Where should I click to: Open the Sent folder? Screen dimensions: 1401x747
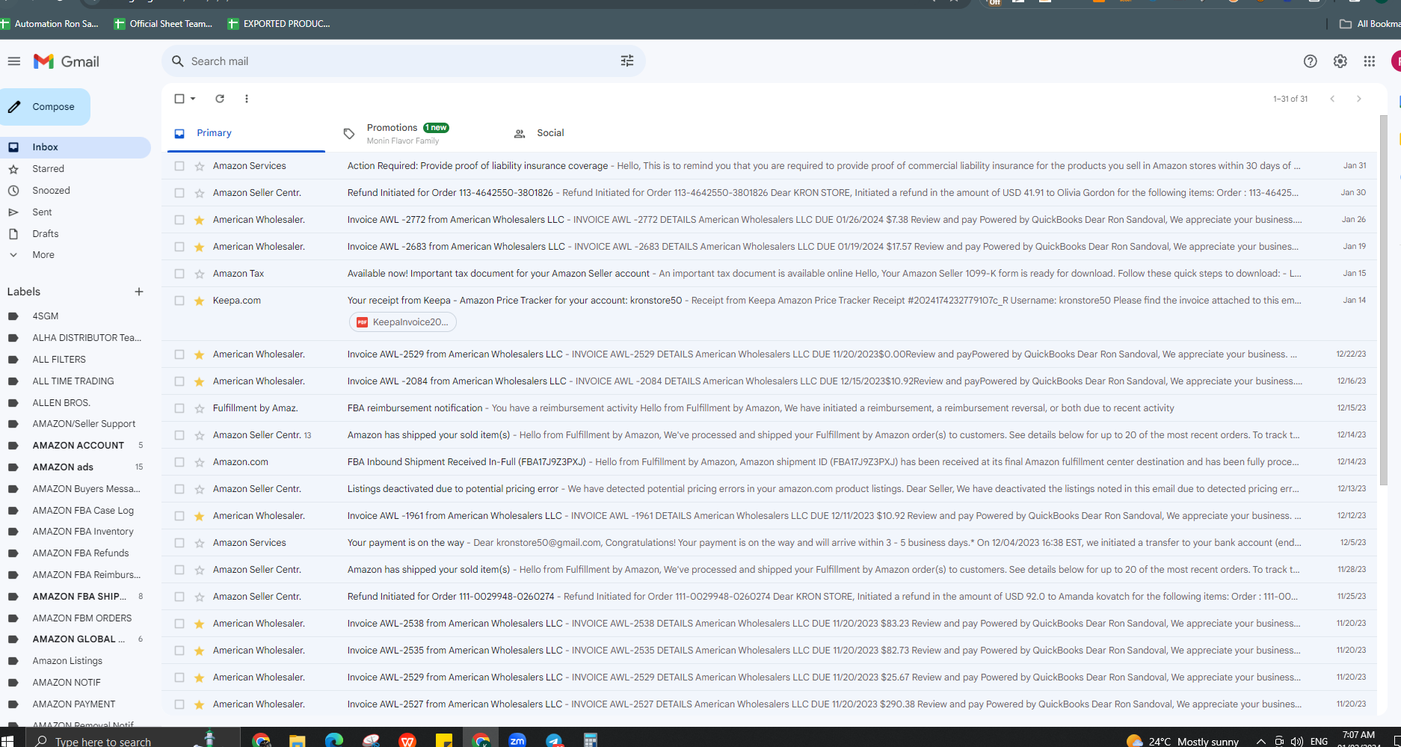pyautogui.click(x=42, y=212)
